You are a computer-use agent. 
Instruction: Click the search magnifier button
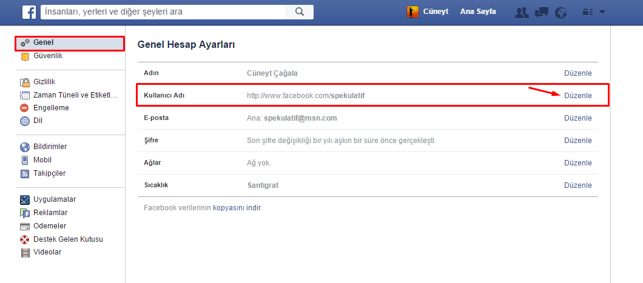[x=299, y=12]
